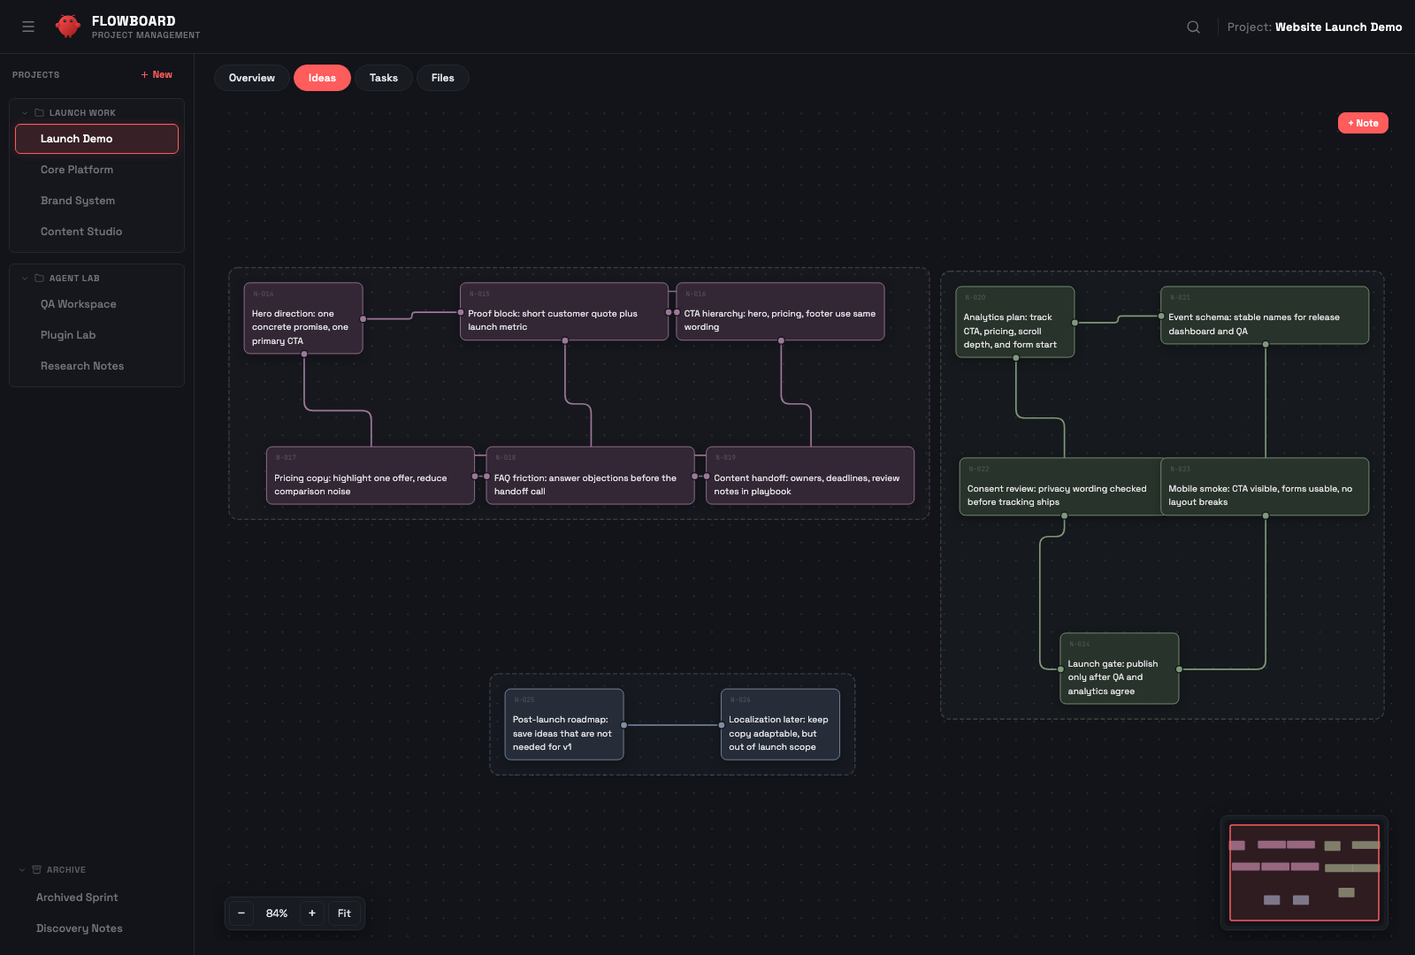Select the Content handoff note card
The height and width of the screenshot is (955, 1415).
pos(810,476)
